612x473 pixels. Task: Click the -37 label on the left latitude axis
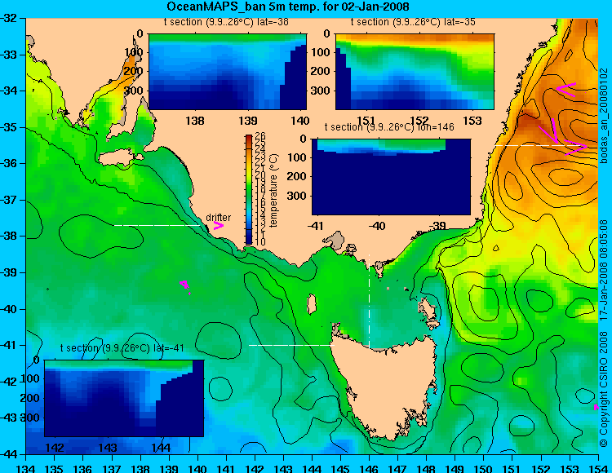pyautogui.click(x=10, y=200)
